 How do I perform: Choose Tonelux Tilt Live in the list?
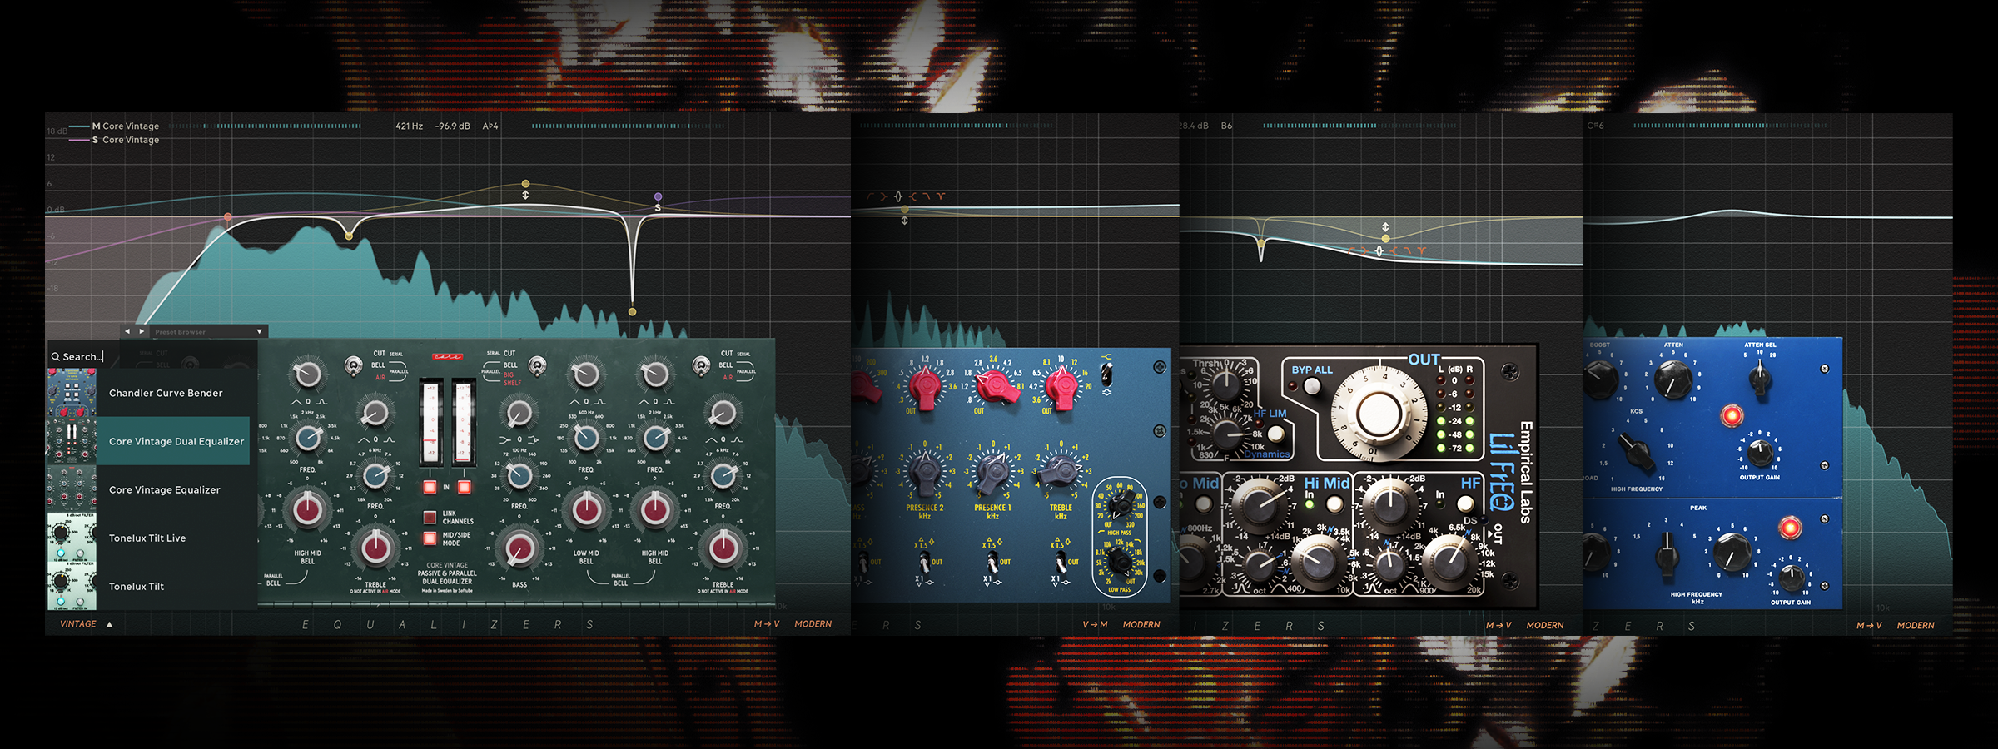(x=147, y=538)
